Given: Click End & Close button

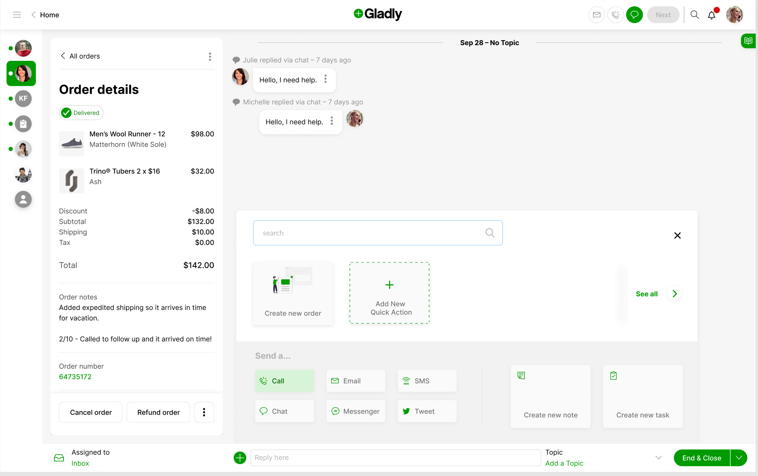Looking at the screenshot, I should [x=701, y=458].
